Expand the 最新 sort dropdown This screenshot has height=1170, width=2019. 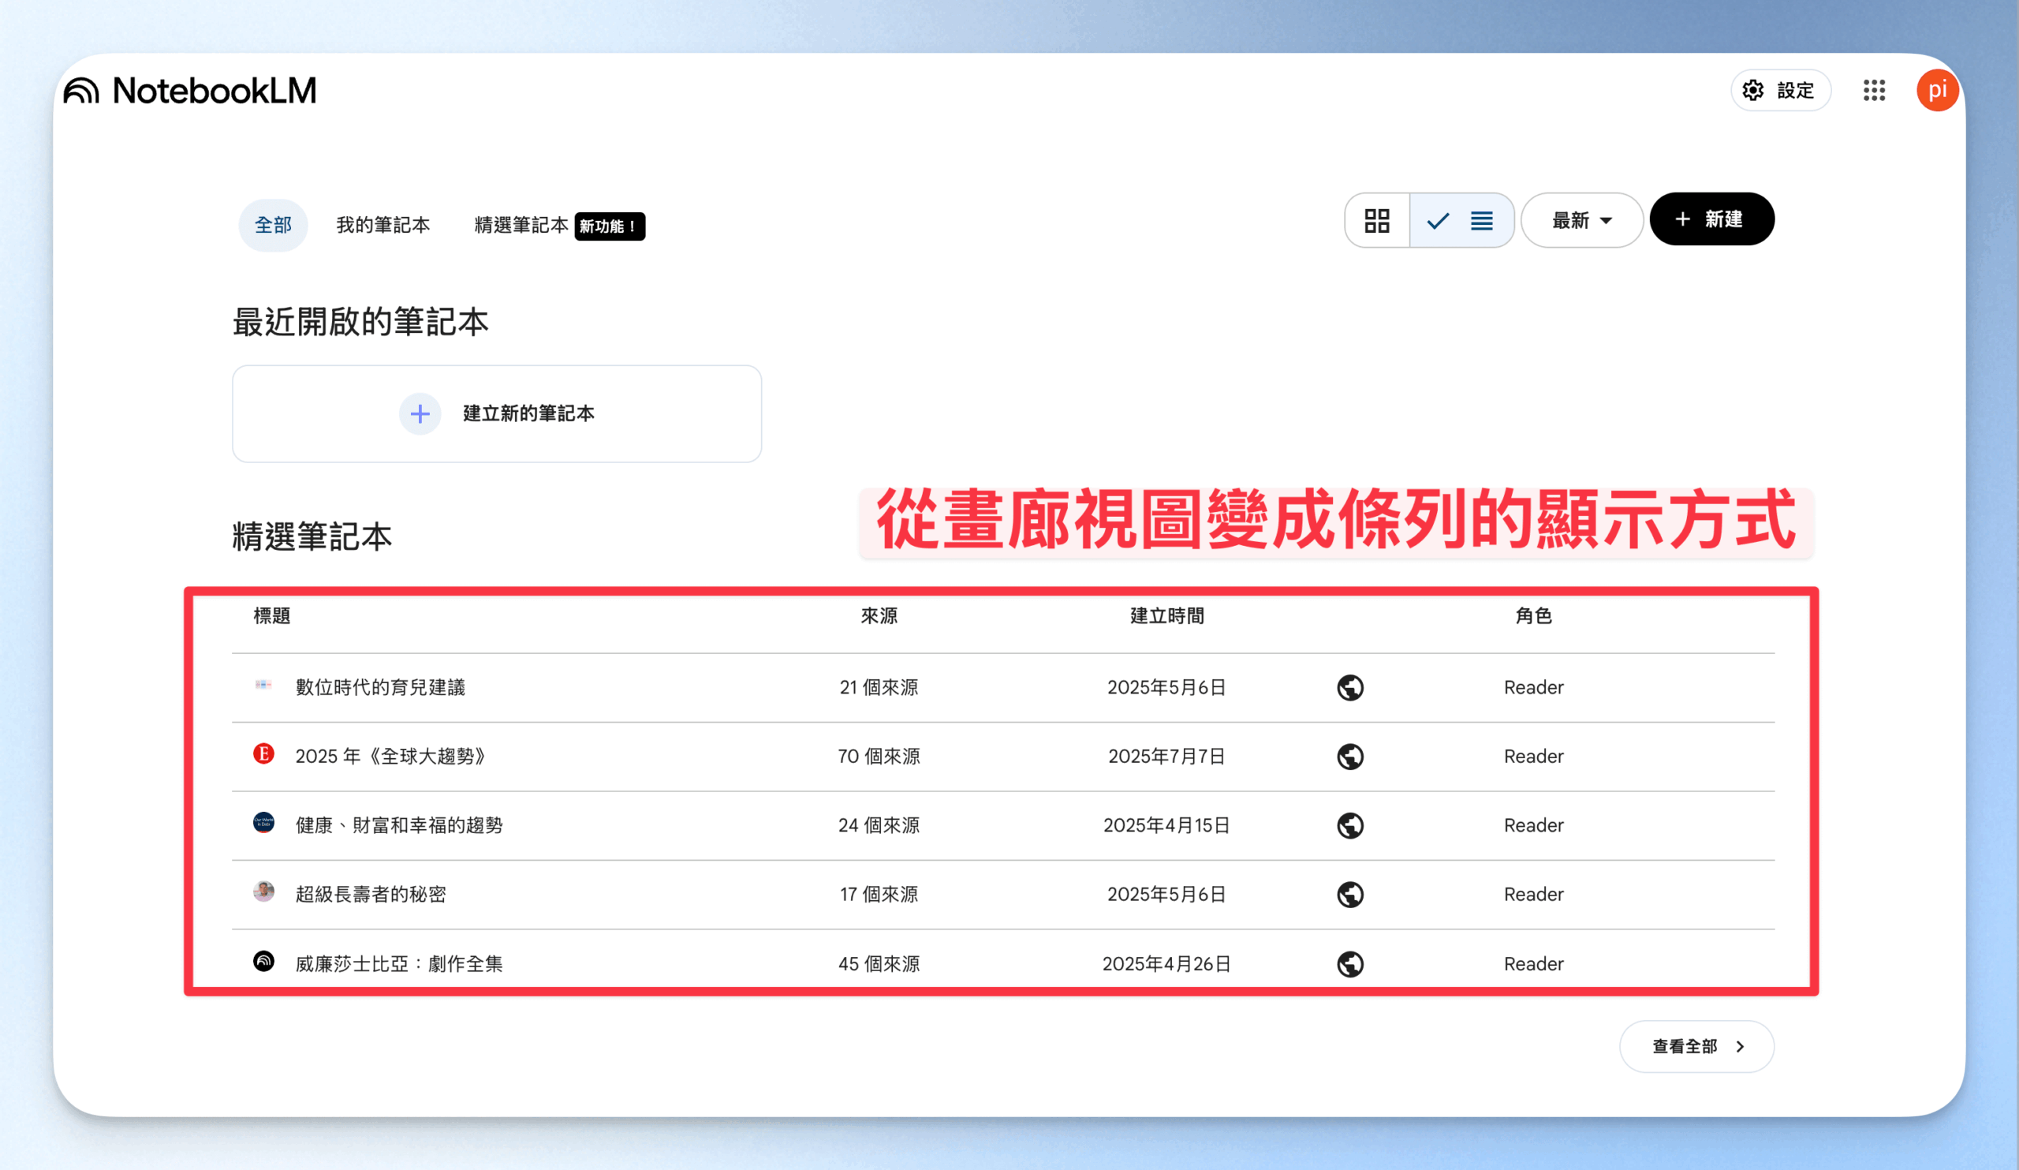tap(1581, 220)
